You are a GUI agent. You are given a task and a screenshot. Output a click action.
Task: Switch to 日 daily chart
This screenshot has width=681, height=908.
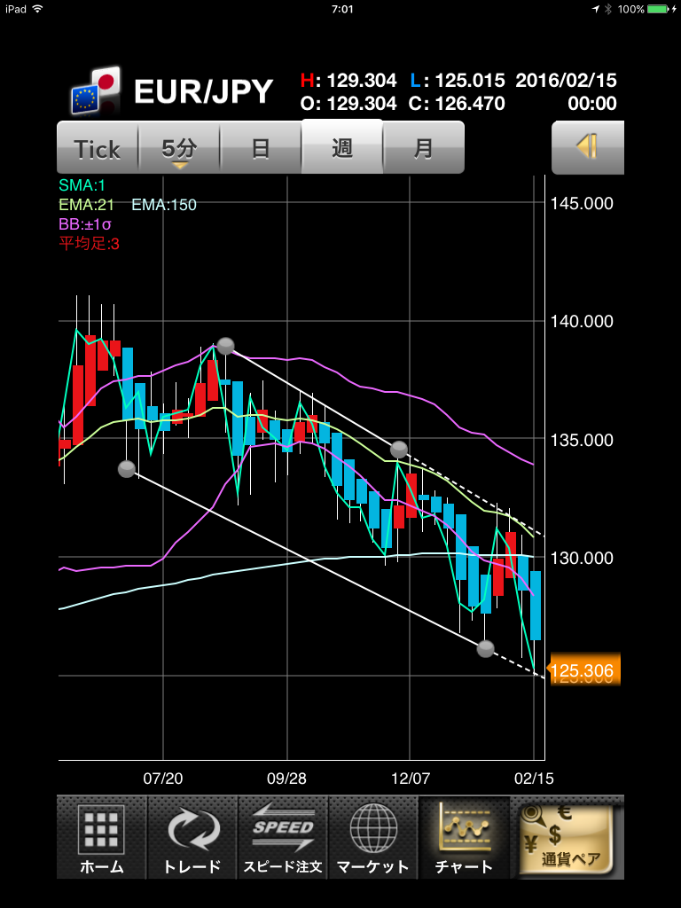tap(261, 148)
